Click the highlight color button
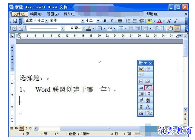This screenshot has height=140, width=195. click(x=149, y=21)
